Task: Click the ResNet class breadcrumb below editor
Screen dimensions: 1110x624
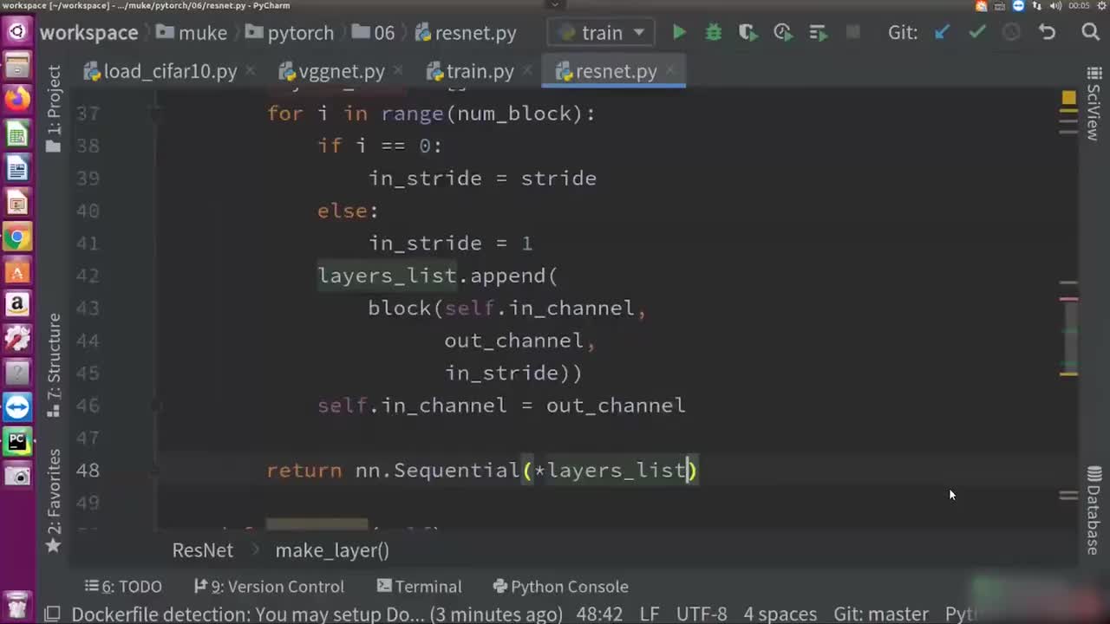Action: click(203, 550)
